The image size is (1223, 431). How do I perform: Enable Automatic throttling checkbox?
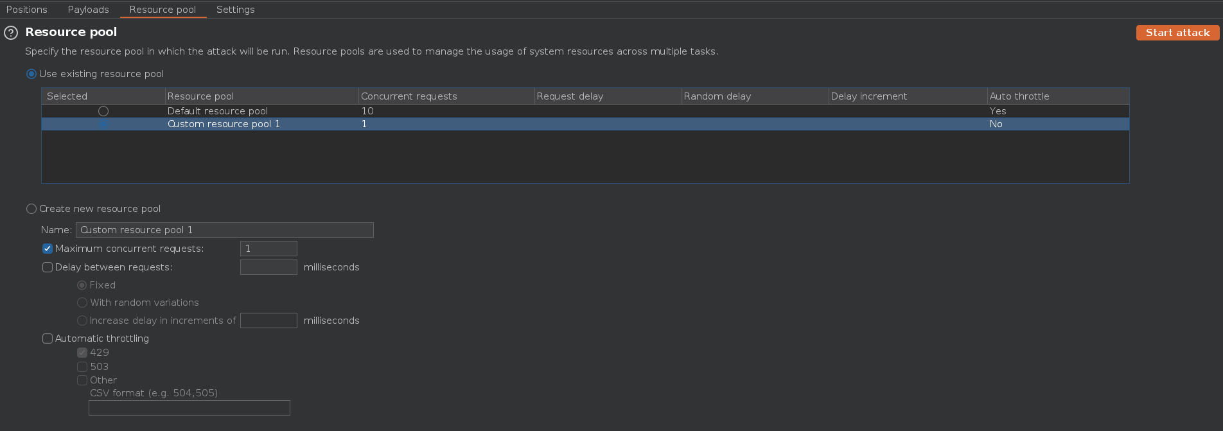point(48,339)
